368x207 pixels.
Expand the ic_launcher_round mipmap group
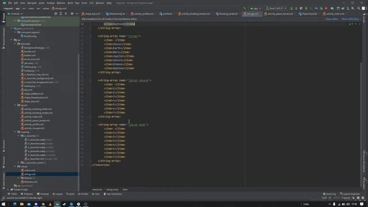tap(18, 163)
